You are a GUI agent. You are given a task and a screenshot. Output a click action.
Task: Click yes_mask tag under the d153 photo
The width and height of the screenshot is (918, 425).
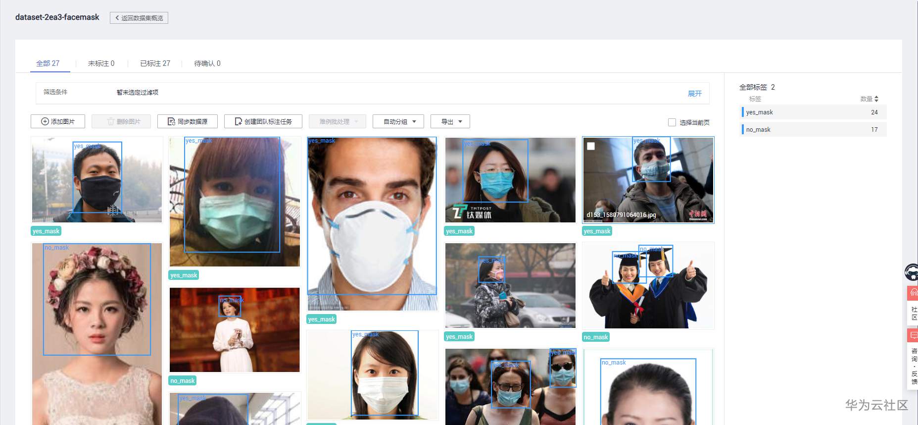coord(597,231)
